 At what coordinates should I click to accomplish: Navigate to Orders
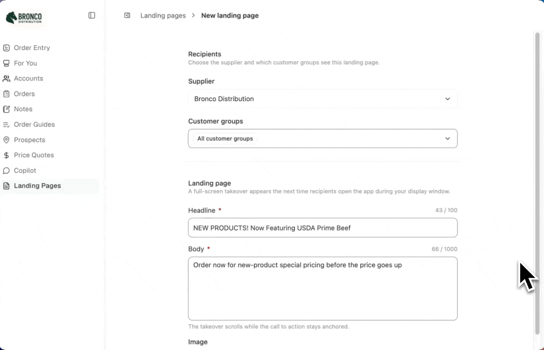point(24,94)
